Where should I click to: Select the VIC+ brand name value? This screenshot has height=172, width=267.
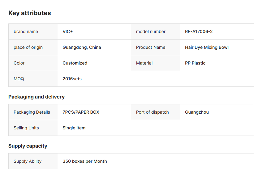(68, 31)
